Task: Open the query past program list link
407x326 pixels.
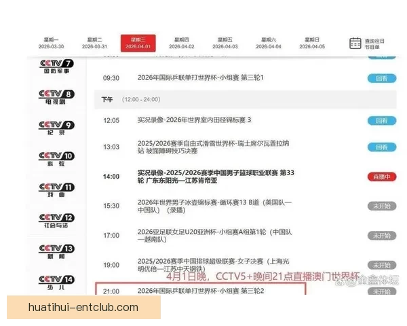Action: [374, 44]
